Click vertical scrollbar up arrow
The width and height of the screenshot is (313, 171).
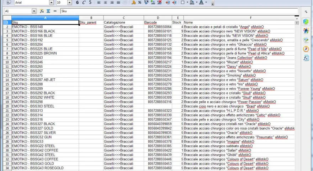pos(297,19)
